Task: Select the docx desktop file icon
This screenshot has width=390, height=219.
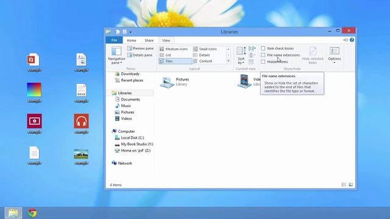Action: (81, 93)
